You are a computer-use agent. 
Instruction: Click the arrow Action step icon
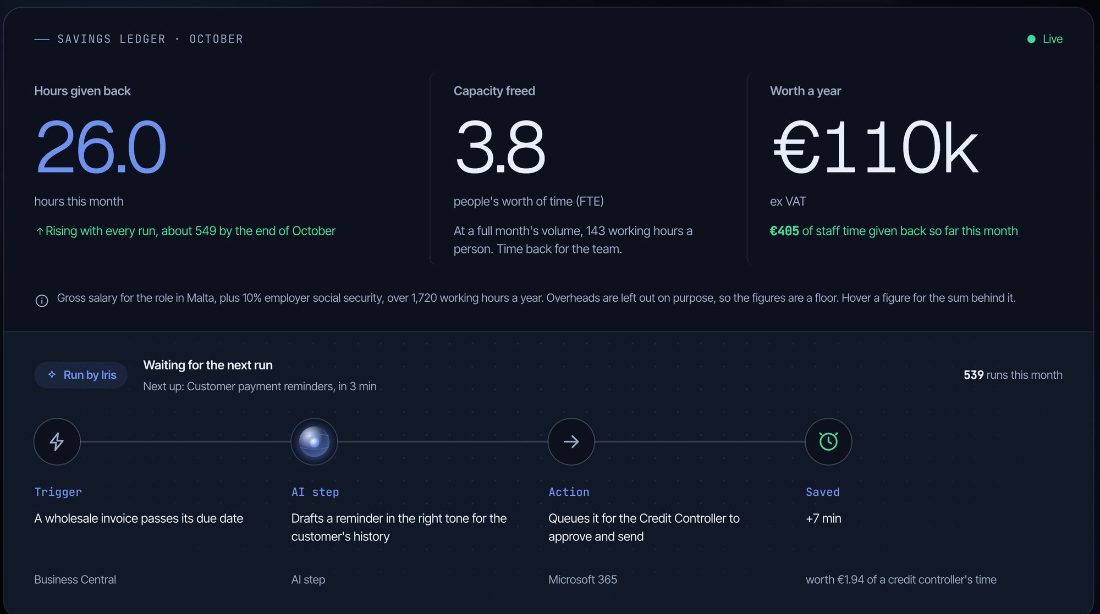571,441
